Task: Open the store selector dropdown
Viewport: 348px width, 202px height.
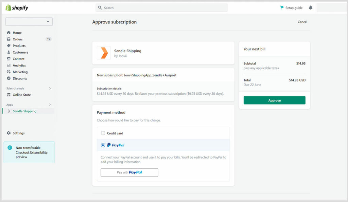Action: click(x=29, y=22)
